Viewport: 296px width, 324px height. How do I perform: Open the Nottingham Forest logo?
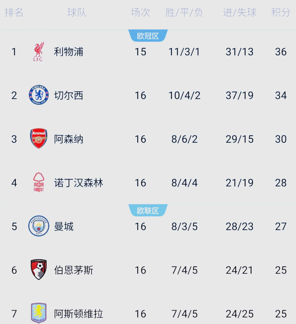point(39,182)
